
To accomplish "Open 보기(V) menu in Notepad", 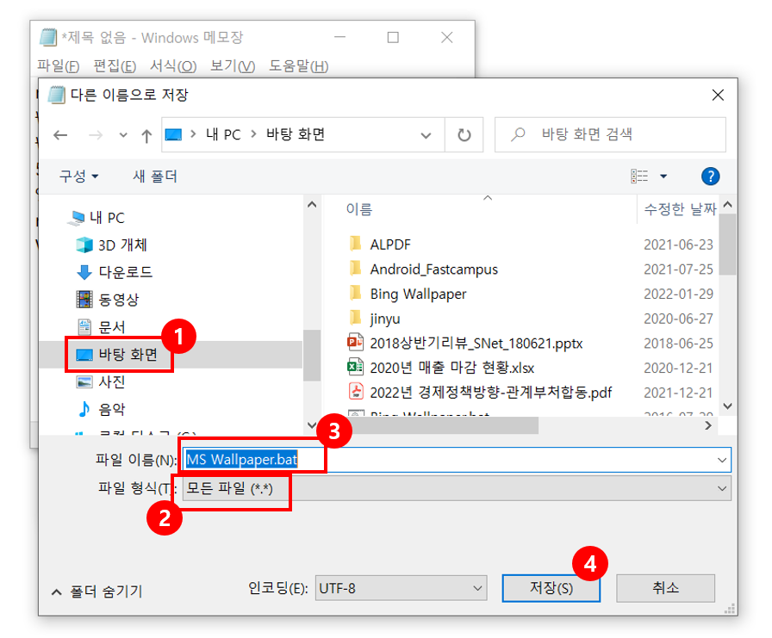I will tap(233, 65).
